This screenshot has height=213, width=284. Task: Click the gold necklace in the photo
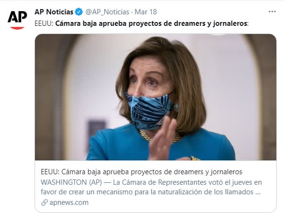[x=159, y=136]
